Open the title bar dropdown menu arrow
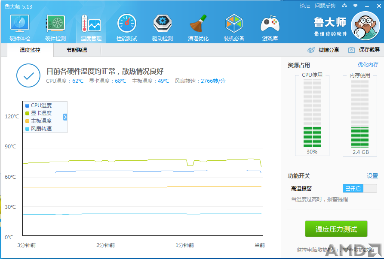Image resolution: width=384 pixels, height=259 pixels. click(x=355, y=6)
